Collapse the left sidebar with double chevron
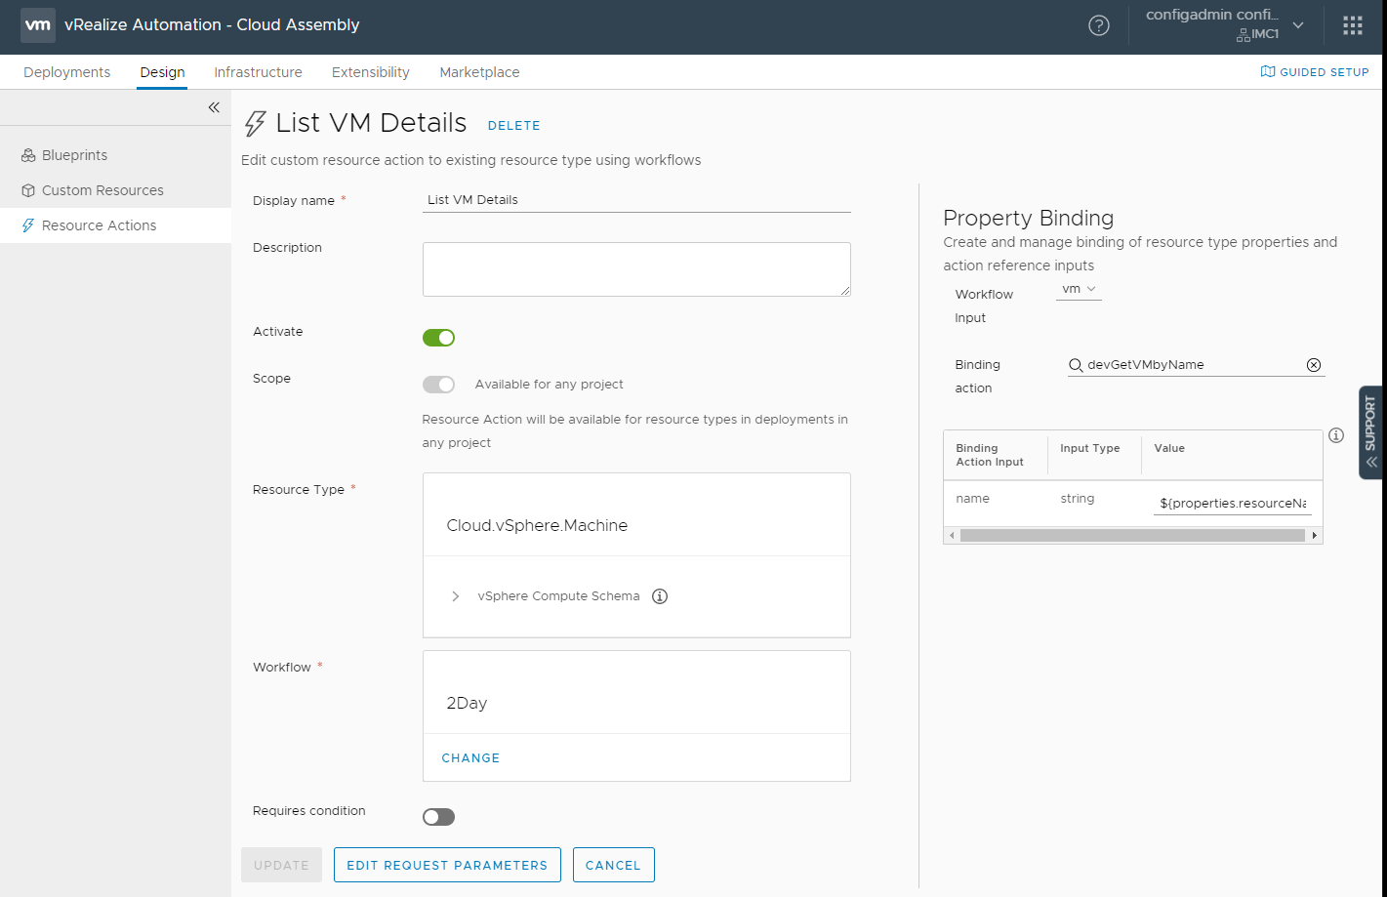Screen dimensions: 1387x897 [x=214, y=107]
